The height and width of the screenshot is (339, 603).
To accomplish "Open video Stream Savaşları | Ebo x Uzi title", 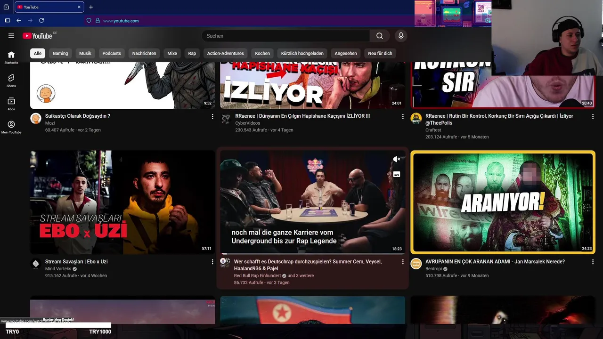I will click(x=76, y=261).
